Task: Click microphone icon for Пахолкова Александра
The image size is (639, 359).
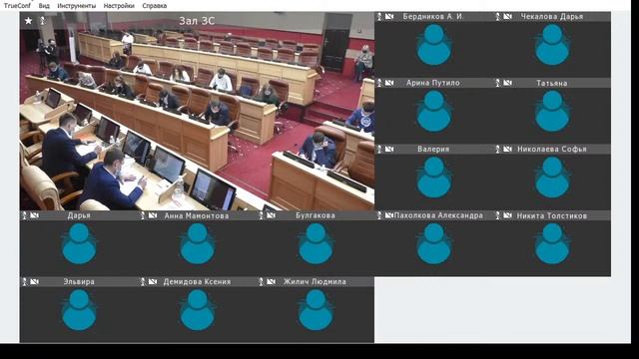Action: [x=379, y=215]
